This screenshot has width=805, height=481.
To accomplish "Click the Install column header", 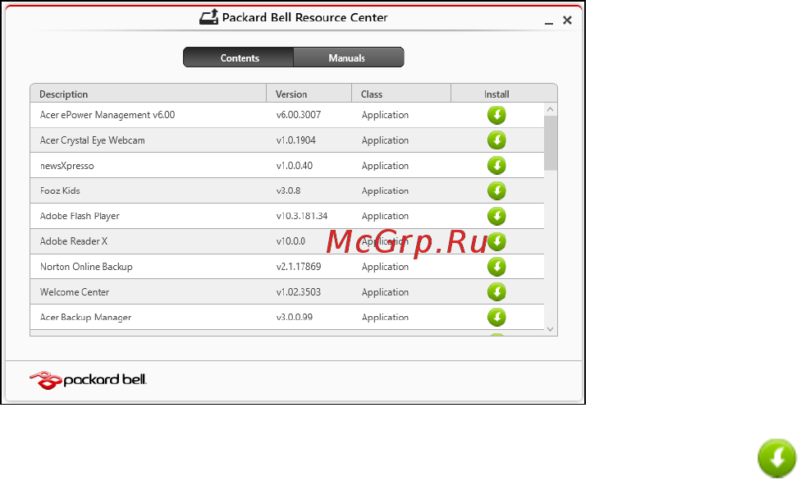I will pyautogui.click(x=504, y=94).
